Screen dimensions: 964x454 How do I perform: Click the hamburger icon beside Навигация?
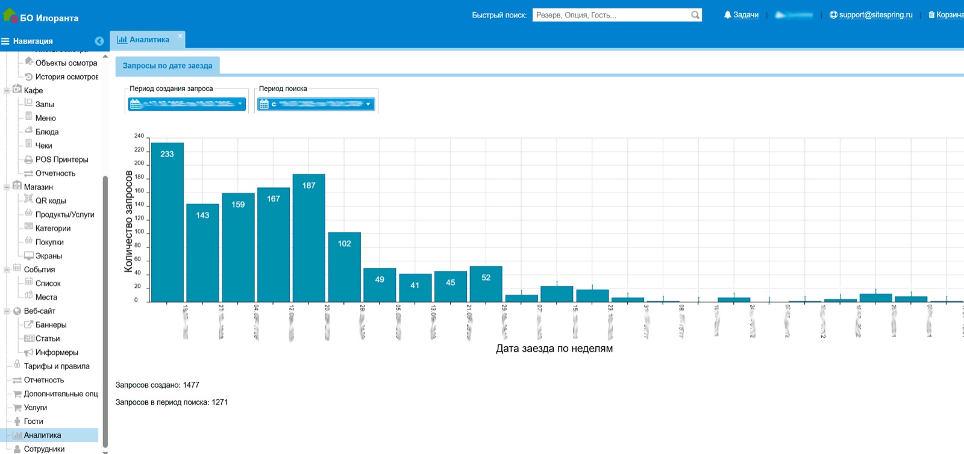pyautogui.click(x=5, y=41)
